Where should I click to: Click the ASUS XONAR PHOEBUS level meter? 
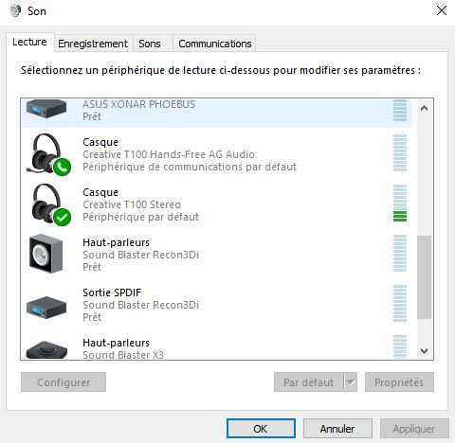point(400,111)
